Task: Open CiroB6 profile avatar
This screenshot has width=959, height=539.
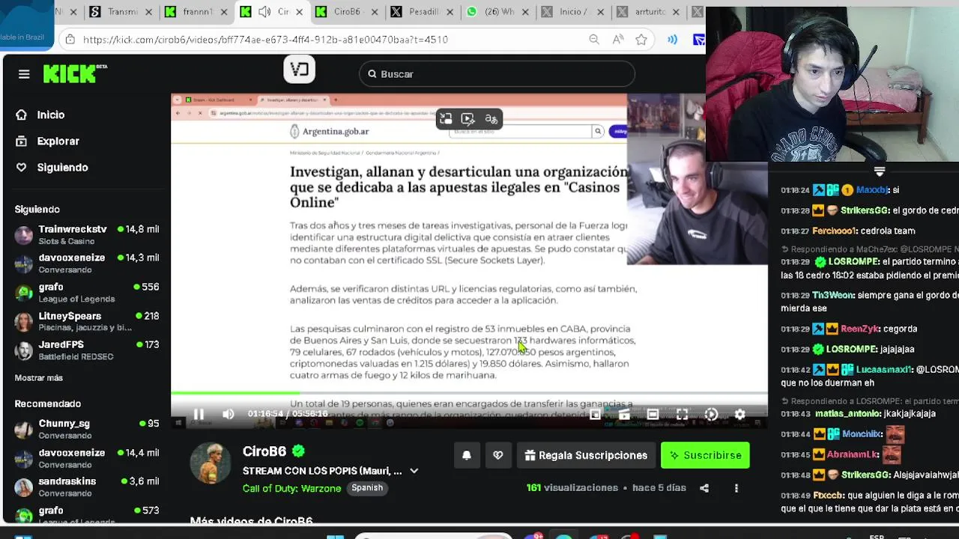Action: click(211, 463)
